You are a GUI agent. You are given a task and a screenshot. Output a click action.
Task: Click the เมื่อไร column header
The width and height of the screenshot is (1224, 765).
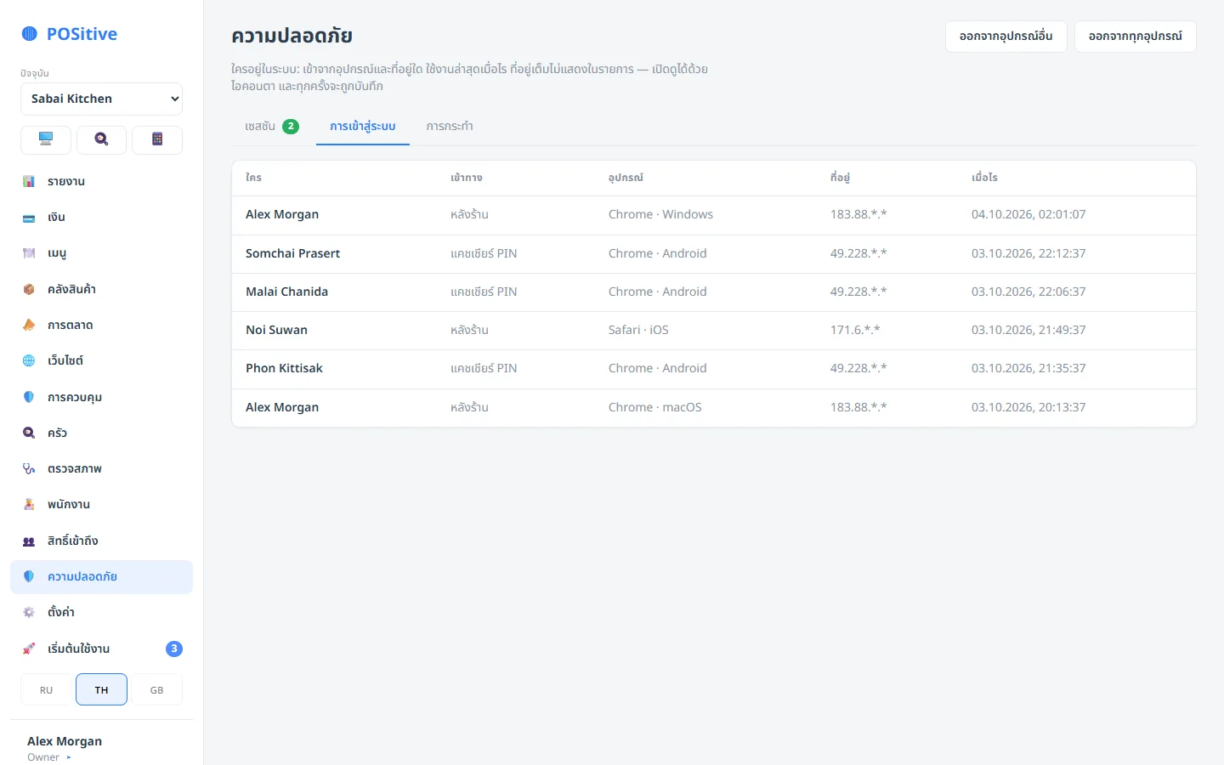tap(984, 178)
